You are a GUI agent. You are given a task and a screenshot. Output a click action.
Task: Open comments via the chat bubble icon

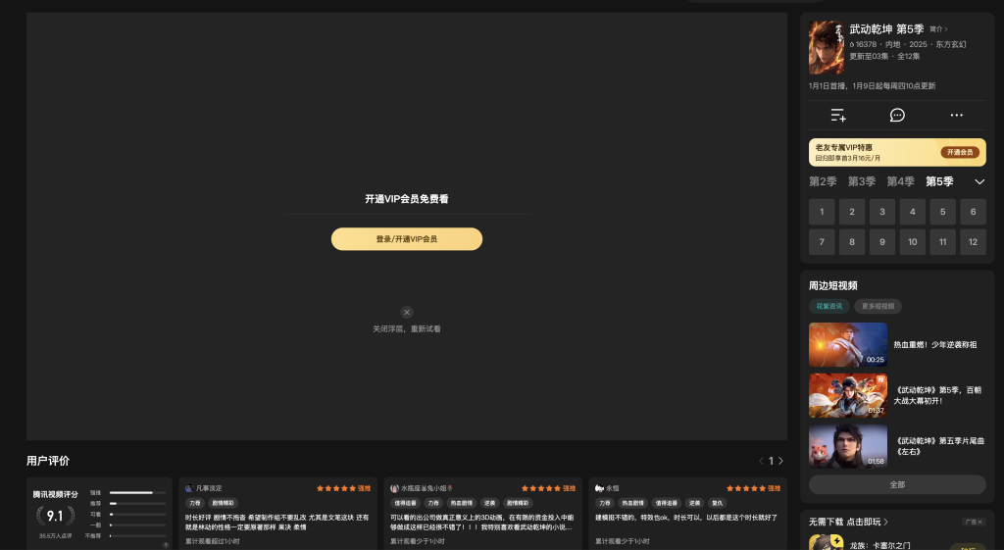coord(897,116)
